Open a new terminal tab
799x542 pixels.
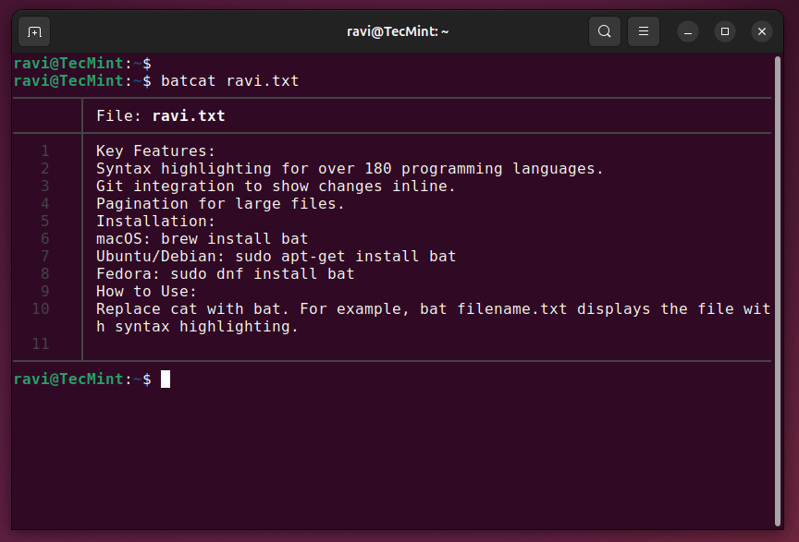tap(34, 31)
